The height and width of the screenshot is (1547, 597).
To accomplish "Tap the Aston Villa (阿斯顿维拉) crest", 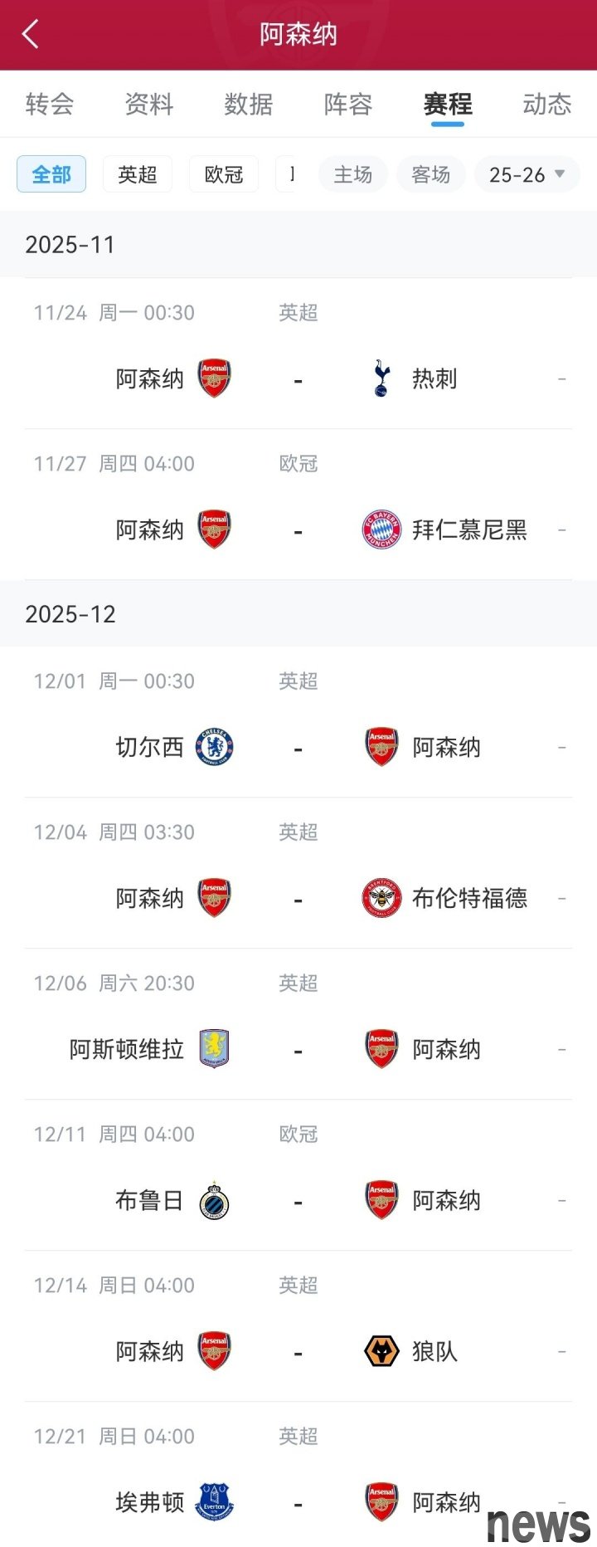I will (x=215, y=1049).
